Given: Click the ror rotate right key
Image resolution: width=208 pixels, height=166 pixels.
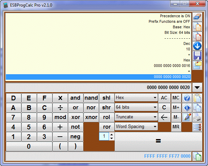Looking at the screenshot, I should tap(107, 127).
